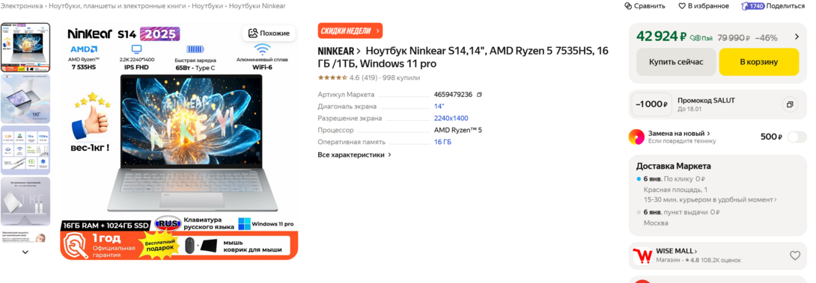Select third thumbnail with specs grid
The image size is (816, 283).
pos(25,150)
